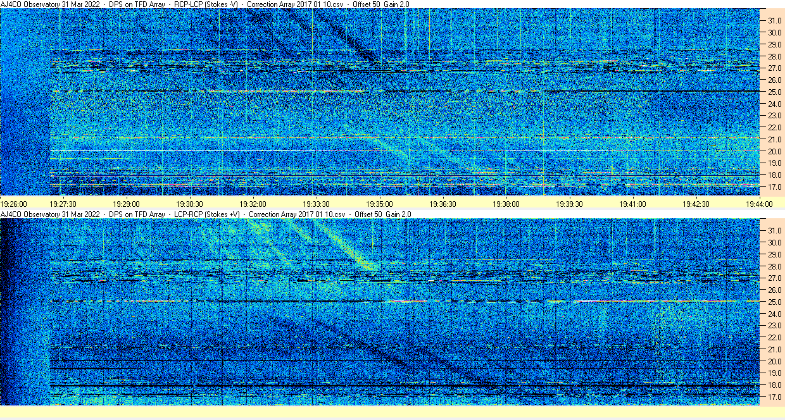Select the 19:26:00 time label

point(14,204)
